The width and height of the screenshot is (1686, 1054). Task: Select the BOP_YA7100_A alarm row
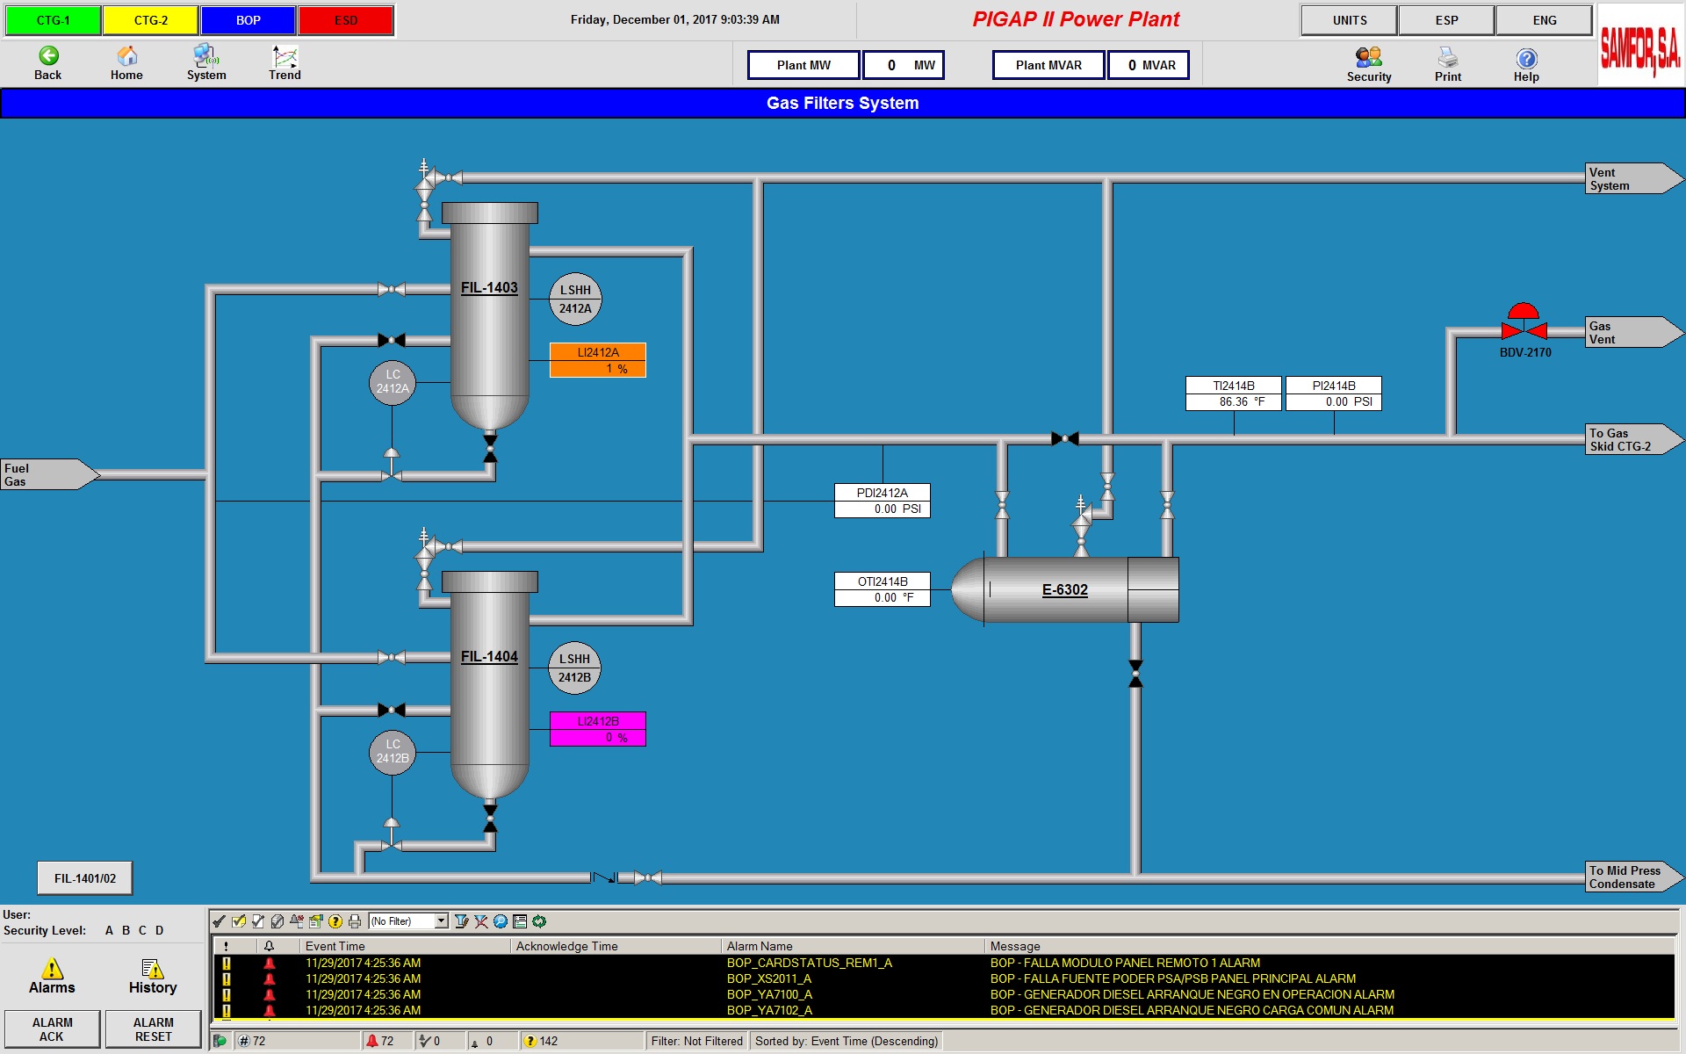pos(944,994)
